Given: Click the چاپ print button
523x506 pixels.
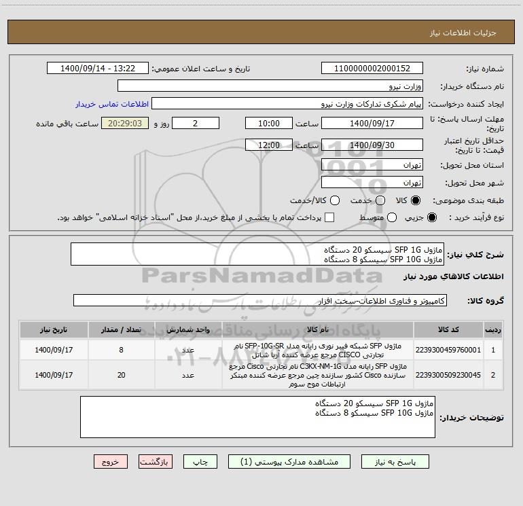Looking at the screenshot, I should point(200,462).
